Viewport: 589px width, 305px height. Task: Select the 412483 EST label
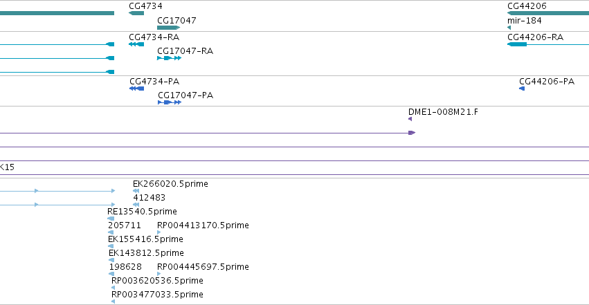point(149,197)
